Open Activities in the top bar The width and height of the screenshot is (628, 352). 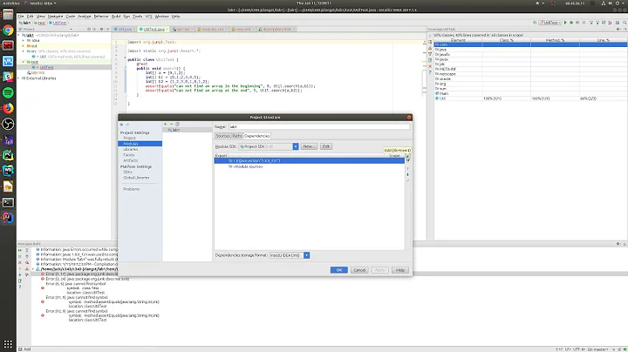click(x=10, y=3)
